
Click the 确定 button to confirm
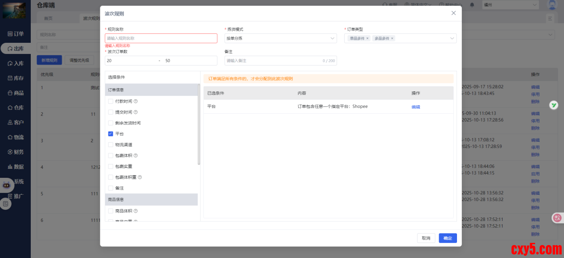(448, 238)
